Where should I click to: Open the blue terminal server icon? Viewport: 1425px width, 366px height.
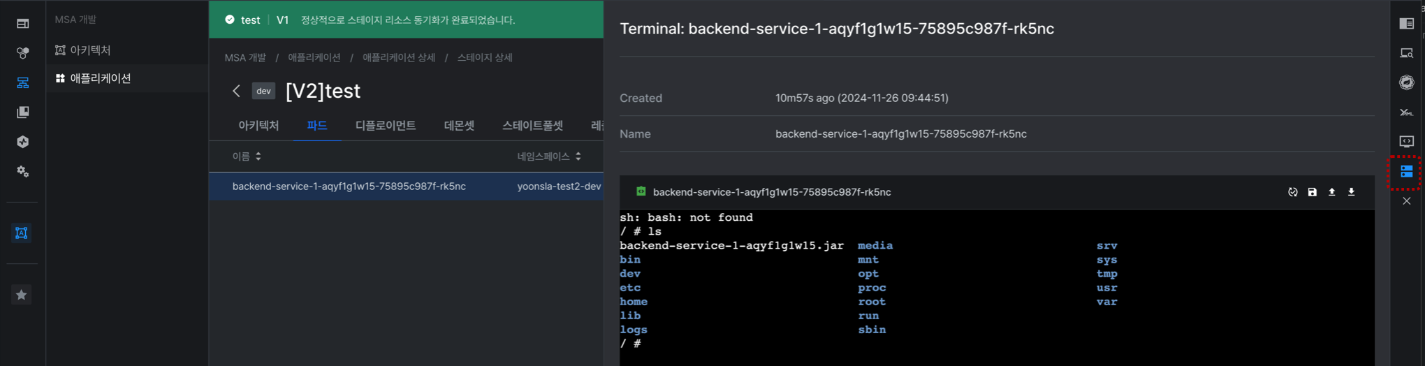pos(1407,171)
